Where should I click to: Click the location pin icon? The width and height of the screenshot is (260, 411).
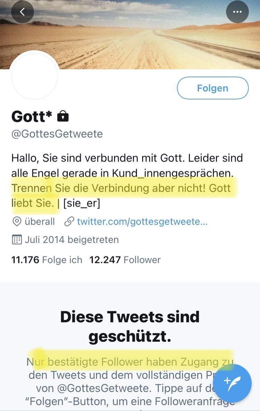(17, 222)
